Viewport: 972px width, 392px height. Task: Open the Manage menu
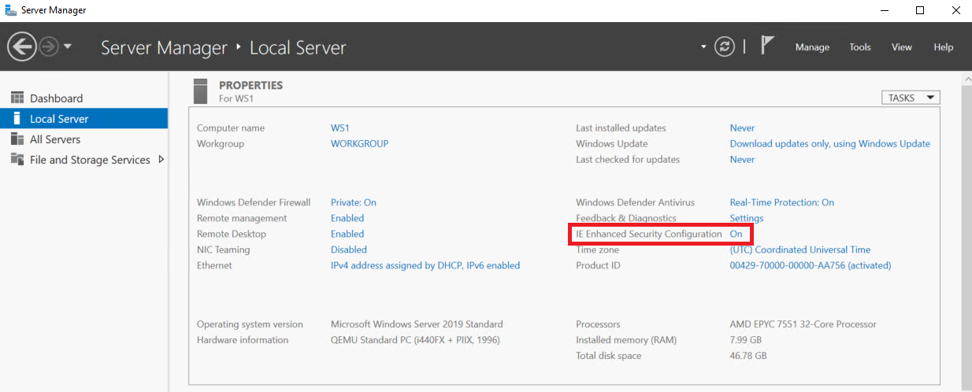pos(812,47)
